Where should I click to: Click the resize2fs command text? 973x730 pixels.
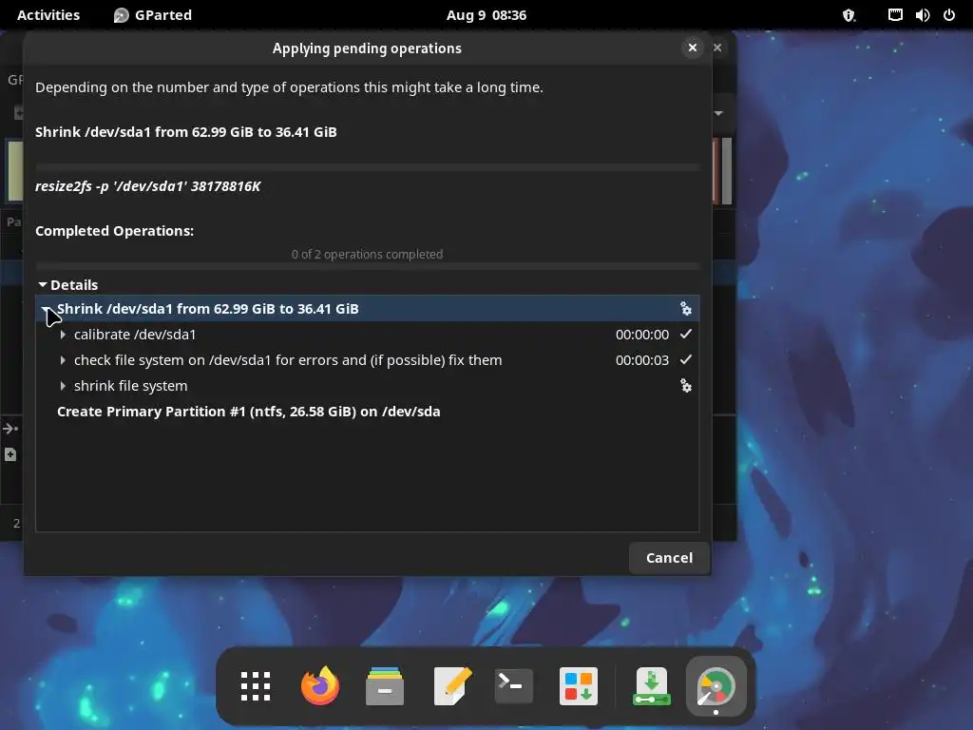147,186
